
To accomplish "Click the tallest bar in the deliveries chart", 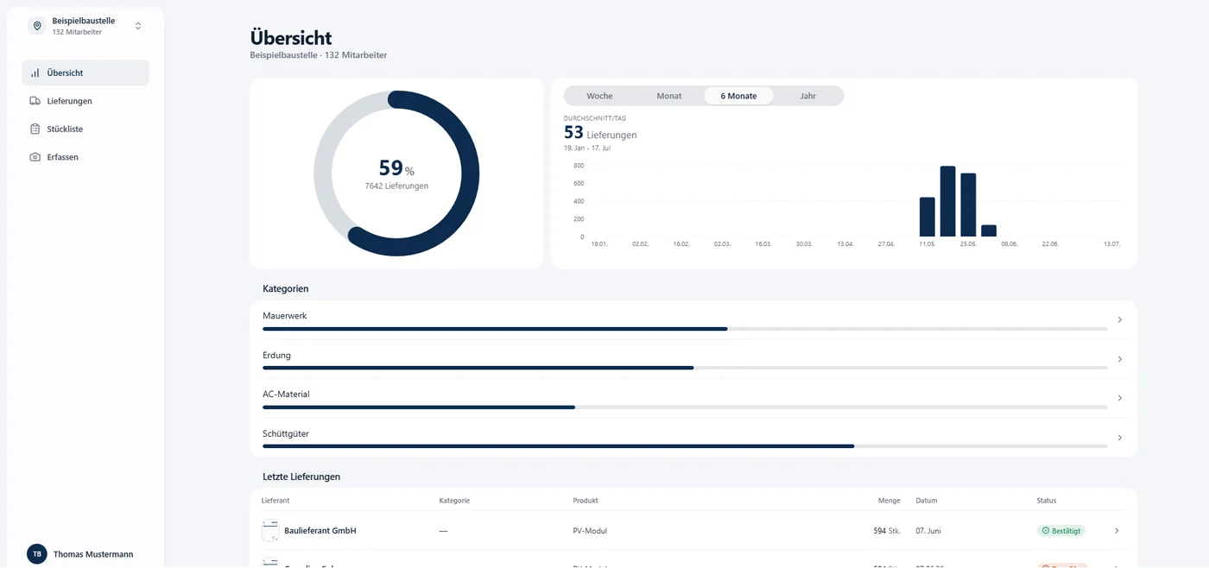I will point(947,201).
